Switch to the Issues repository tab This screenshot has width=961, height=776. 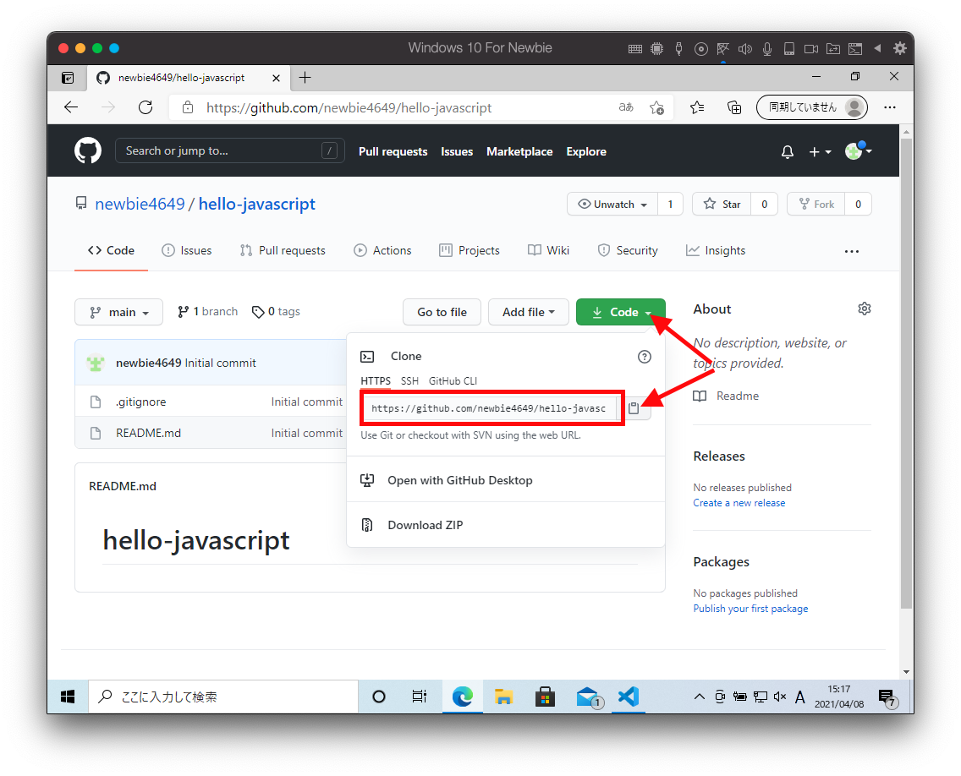(187, 250)
